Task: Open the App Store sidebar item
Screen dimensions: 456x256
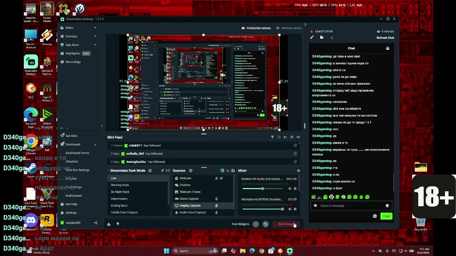Action: [72, 45]
